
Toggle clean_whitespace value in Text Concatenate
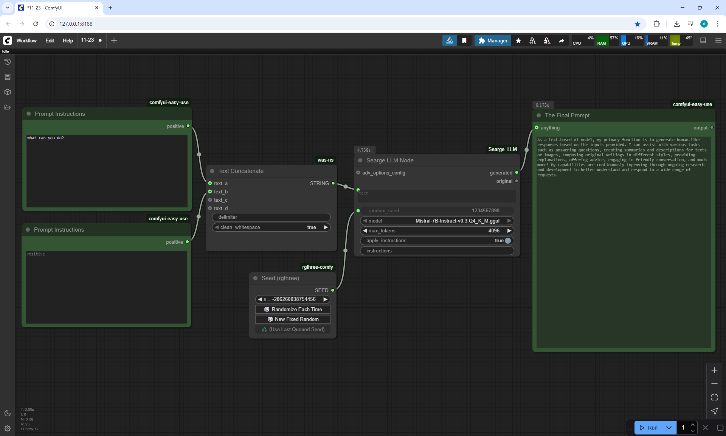click(x=312, y=227)
